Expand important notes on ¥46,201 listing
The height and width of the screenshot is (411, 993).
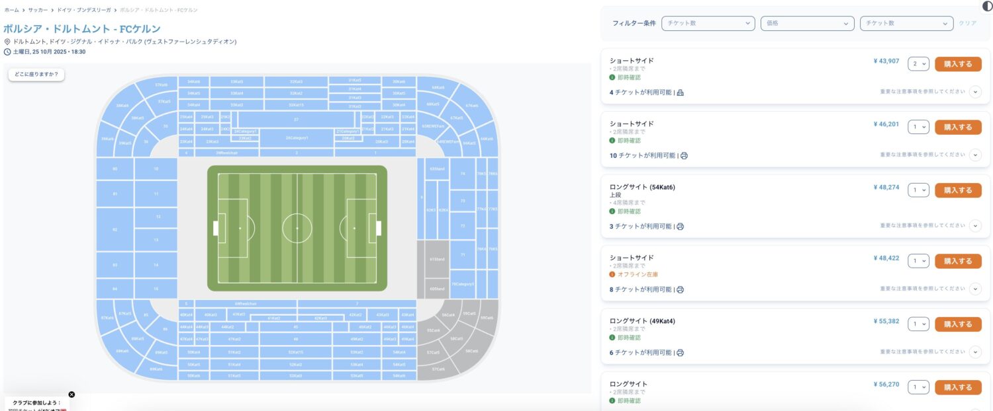tap(974, 155)
